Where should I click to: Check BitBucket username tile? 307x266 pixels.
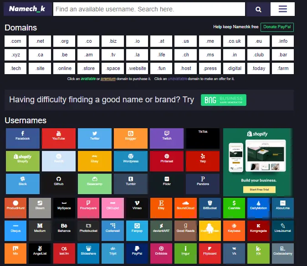pos(210,208)
